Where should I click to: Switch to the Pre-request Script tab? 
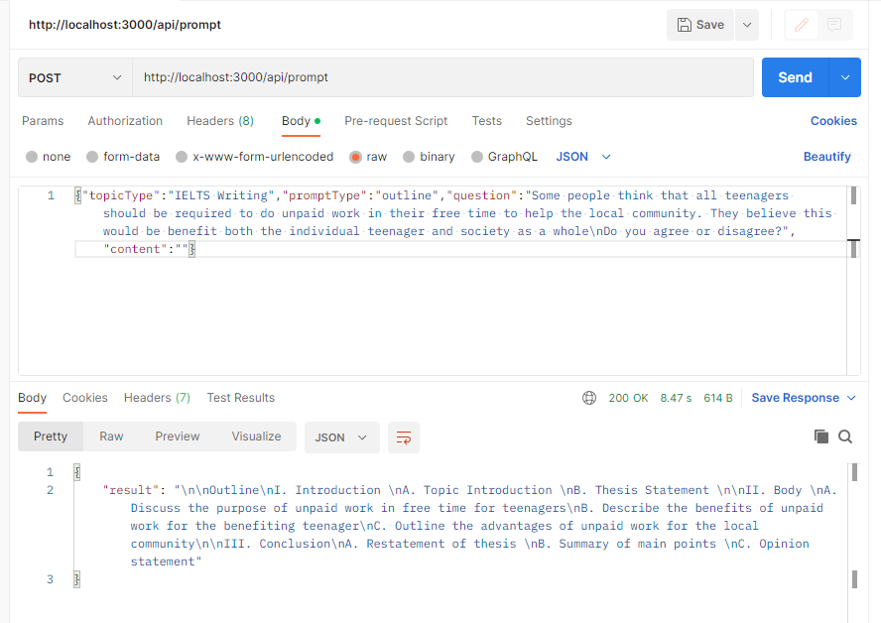(396, 121)
